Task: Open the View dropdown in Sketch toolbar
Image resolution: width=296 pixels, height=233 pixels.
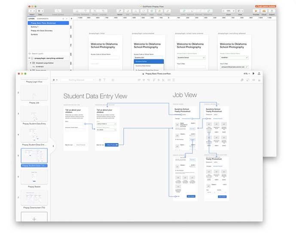Action: [x=240, y=11]
